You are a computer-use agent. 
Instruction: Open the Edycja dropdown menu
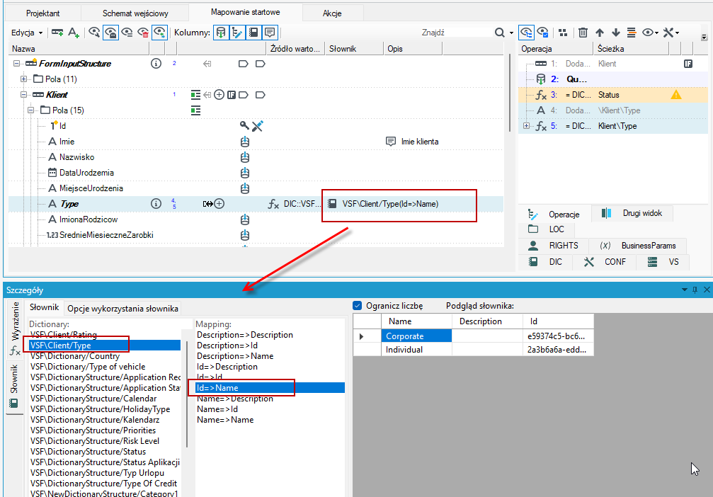point(27,33)
